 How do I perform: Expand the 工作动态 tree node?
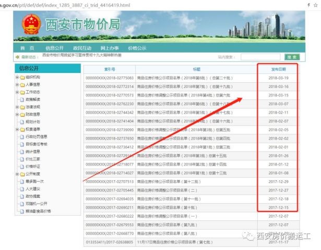click(17, 92)
